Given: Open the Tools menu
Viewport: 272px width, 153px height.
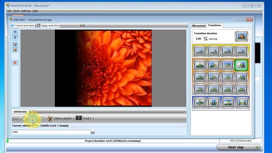Looking at the screenshot, I should pos(17,11).
